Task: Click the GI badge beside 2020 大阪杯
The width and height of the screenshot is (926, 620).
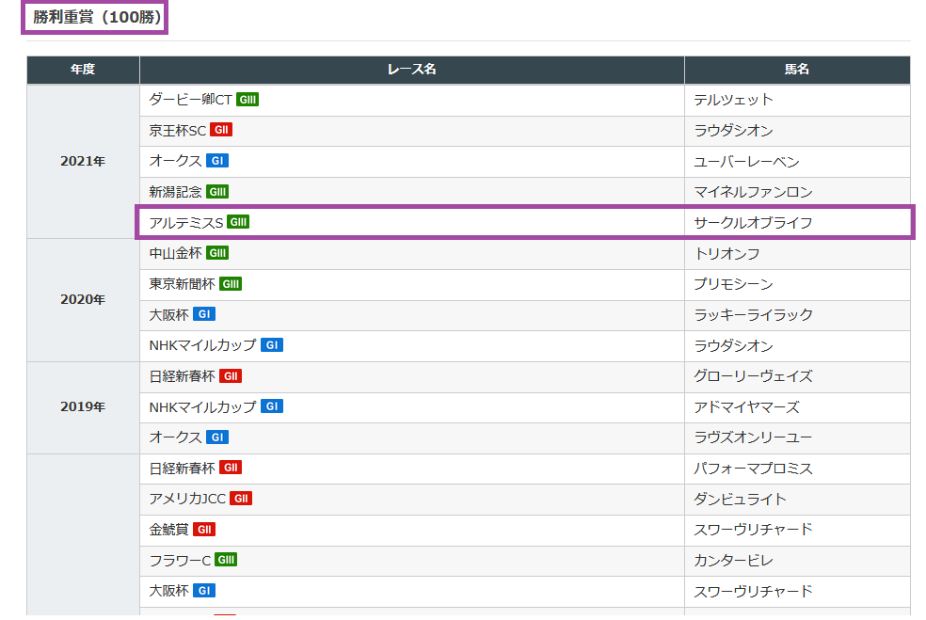Action: point(204,314)
